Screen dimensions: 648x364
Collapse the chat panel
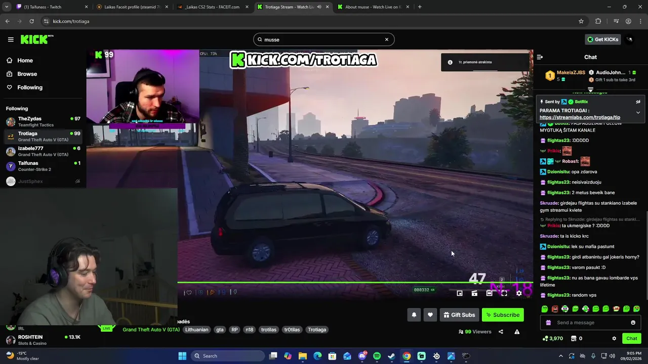pos(540,57)
